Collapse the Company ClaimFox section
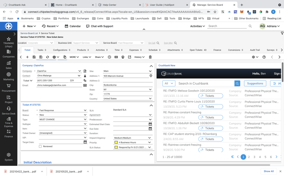Screen dimensions: 284x177 click(151, 66)
